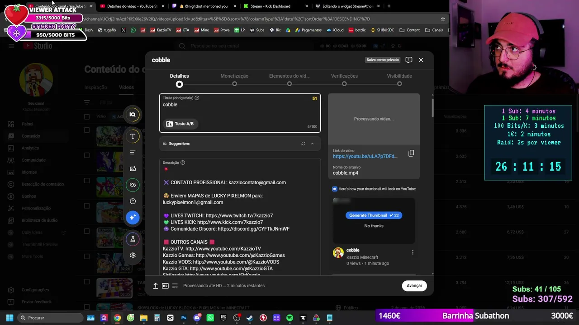Screen dimensions: 579x325
Task: Open Discord from the taskbar
Action: coord(197,318)
